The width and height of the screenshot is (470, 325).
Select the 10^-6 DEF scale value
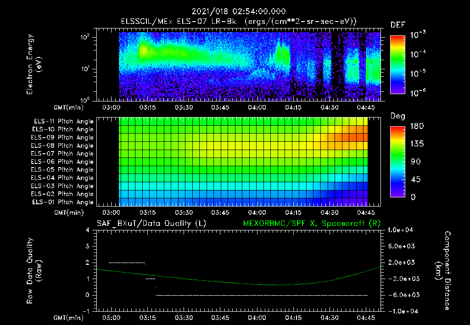[x=418, y=93]
